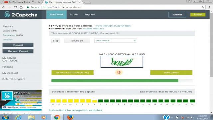213x120 pixels.
Task: Open the media player taskbar icon
Action: tap(44, 117)
